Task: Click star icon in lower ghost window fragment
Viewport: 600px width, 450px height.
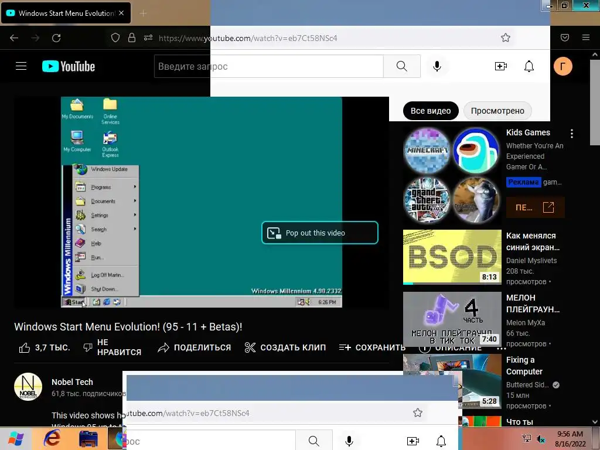Action: click(417, 412)
